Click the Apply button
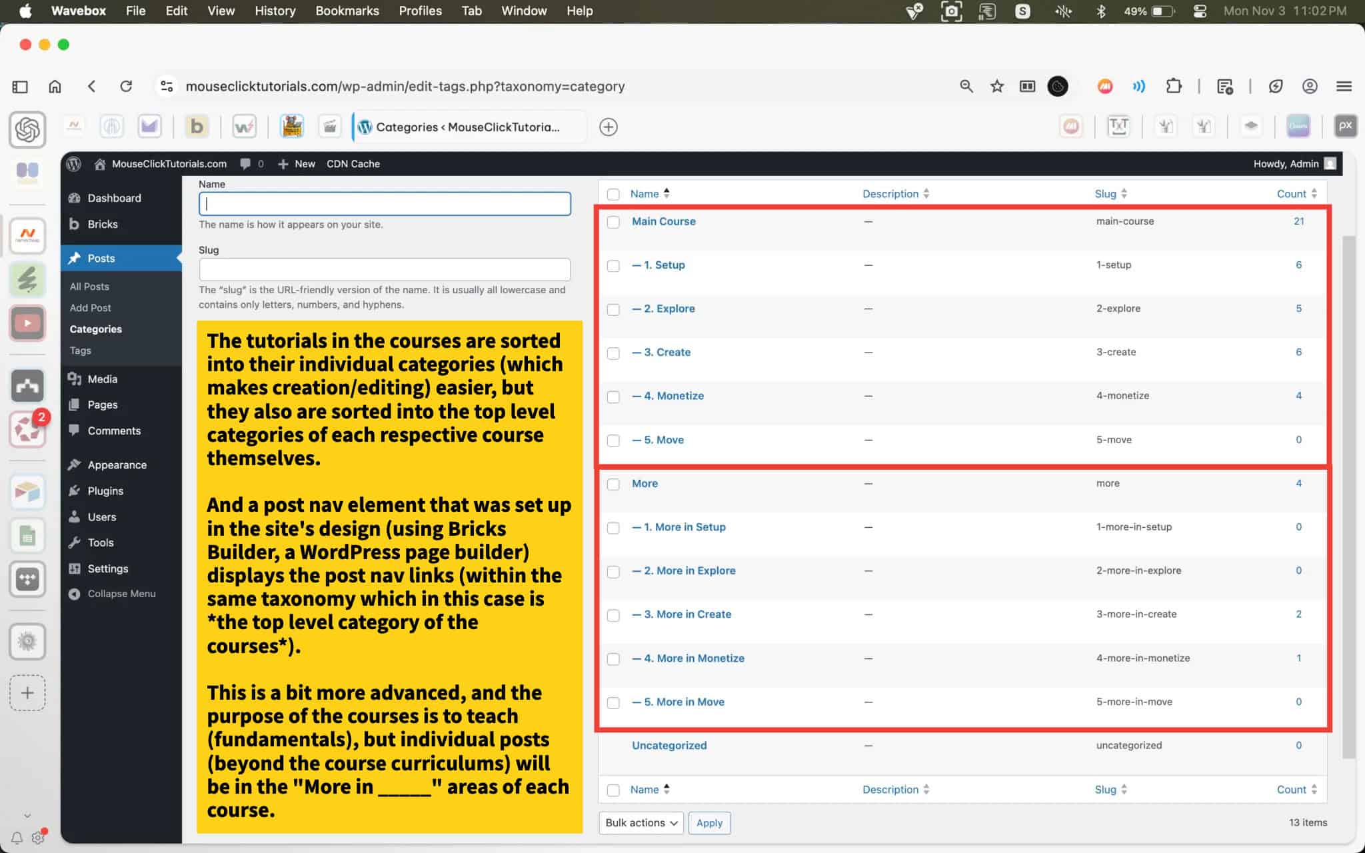1365x853 pixels. pos(708,823)
